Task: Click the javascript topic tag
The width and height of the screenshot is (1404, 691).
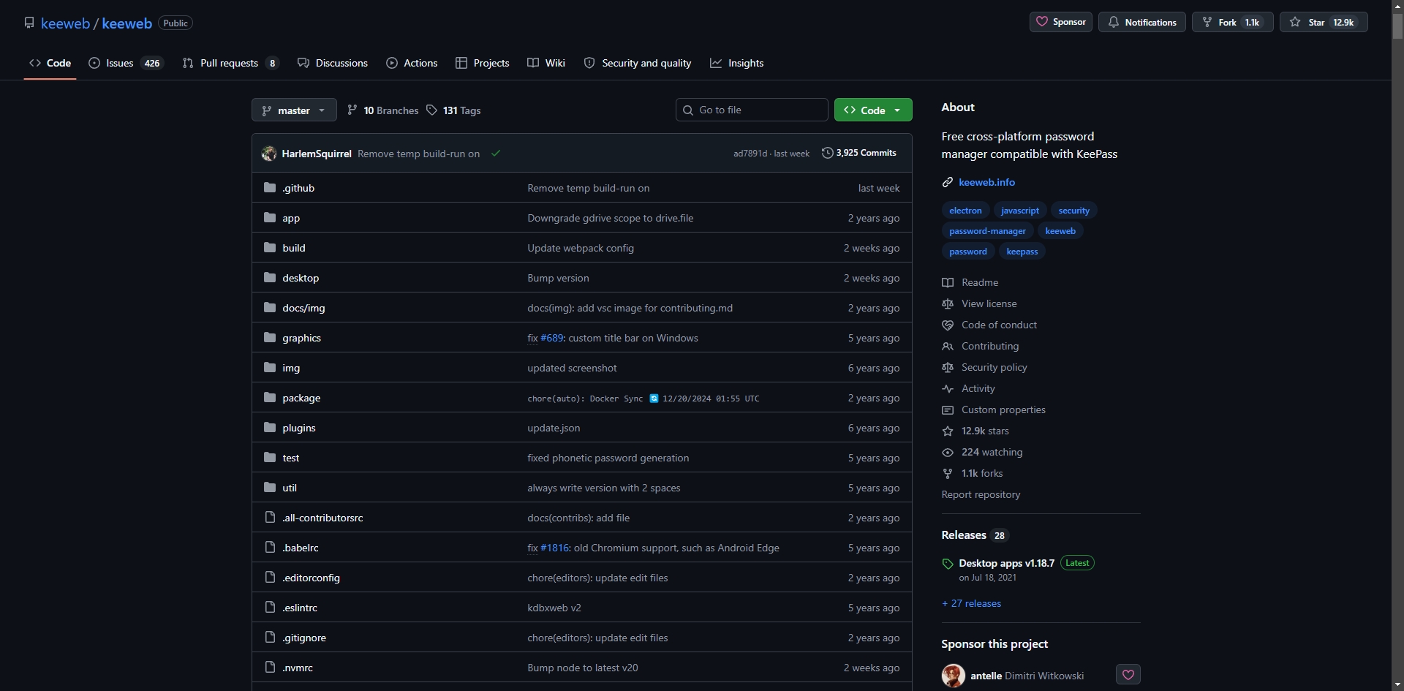Action: coord(1019,211)
